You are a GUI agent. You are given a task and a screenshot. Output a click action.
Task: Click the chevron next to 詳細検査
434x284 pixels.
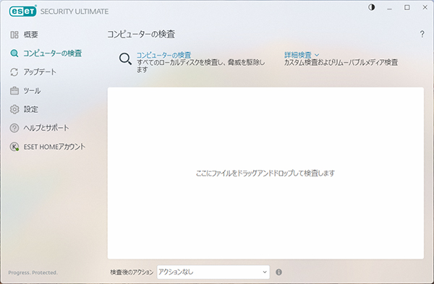click(x=317, y=55)
